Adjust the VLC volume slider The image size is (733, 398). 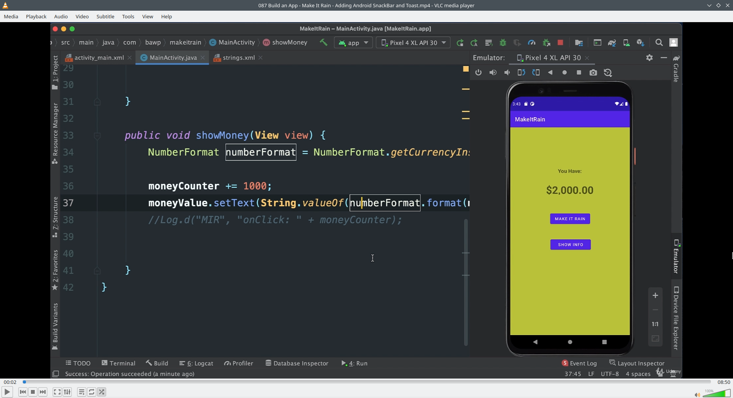[717, 393]
